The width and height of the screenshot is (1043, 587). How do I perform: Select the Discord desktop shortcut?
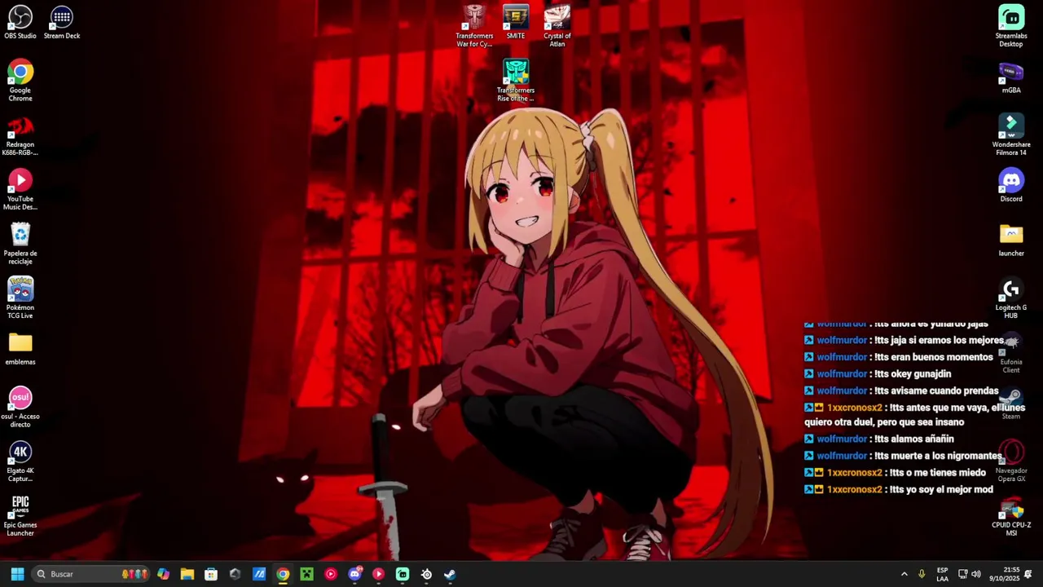tap(1011, 186)
